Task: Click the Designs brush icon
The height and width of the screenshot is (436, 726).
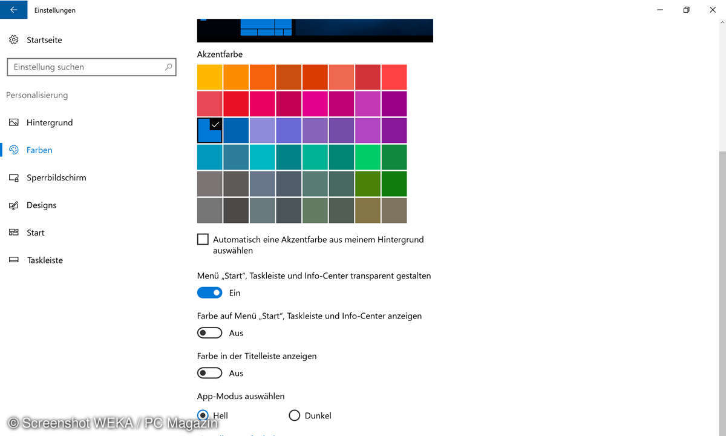Action: click(13, 205)
